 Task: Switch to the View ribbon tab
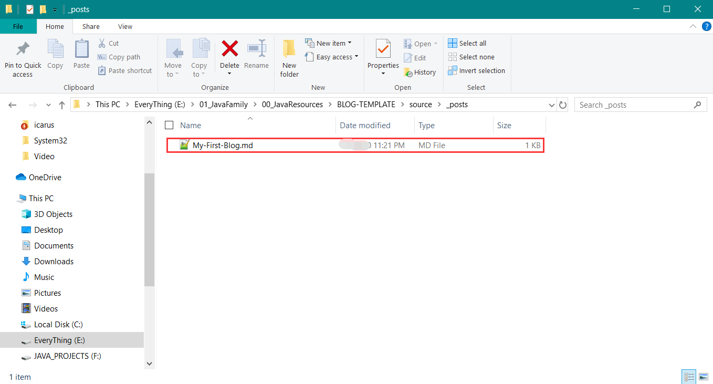125,27
